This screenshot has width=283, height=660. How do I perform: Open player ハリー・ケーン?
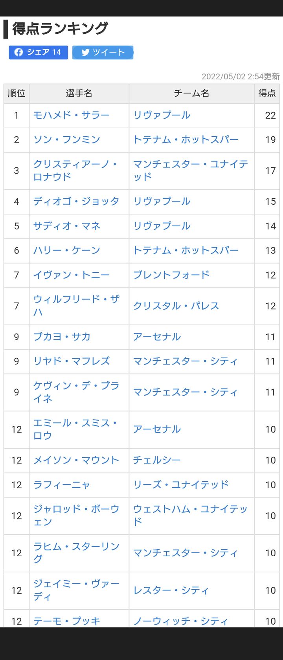(66, 250)
